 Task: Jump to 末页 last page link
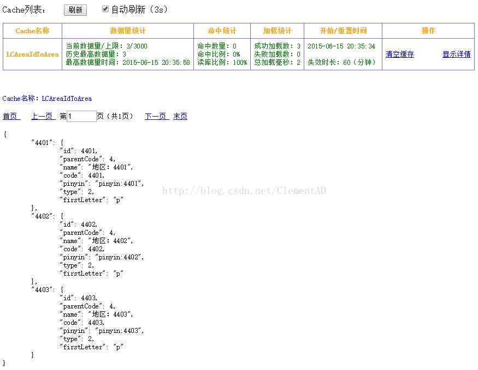click(x=180, y=116)
